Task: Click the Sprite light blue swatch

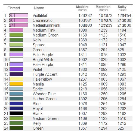Action: (16, 89)
